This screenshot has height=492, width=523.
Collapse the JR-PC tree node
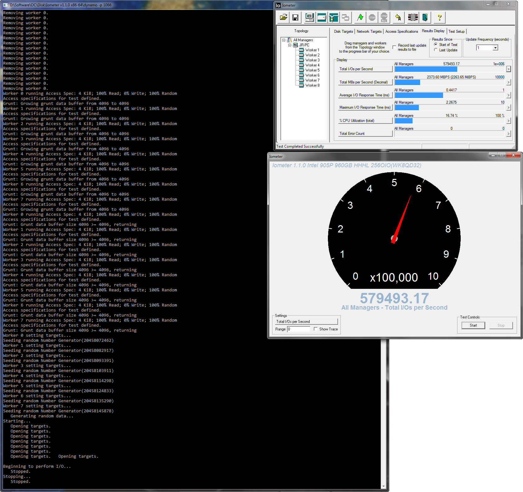[290, 45]
